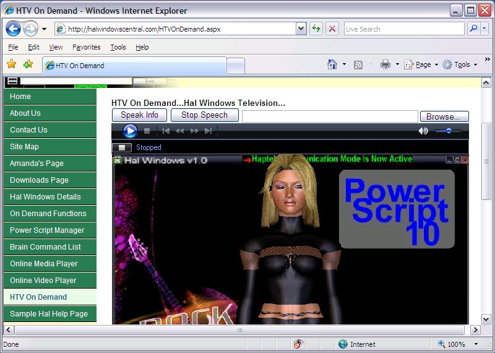Click the vertical scrollbar up arrow
This screenshot has width=495, height=353.
click(x=486, y=83)
